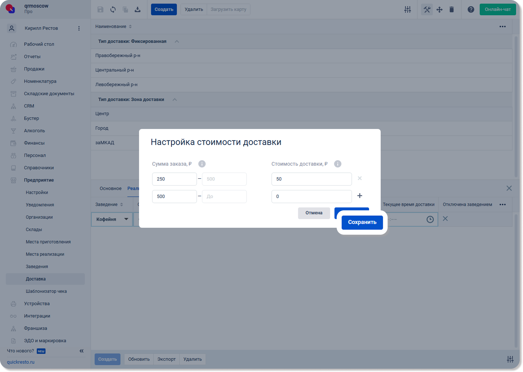Click info icon beside Стоимость доставки

338,164
